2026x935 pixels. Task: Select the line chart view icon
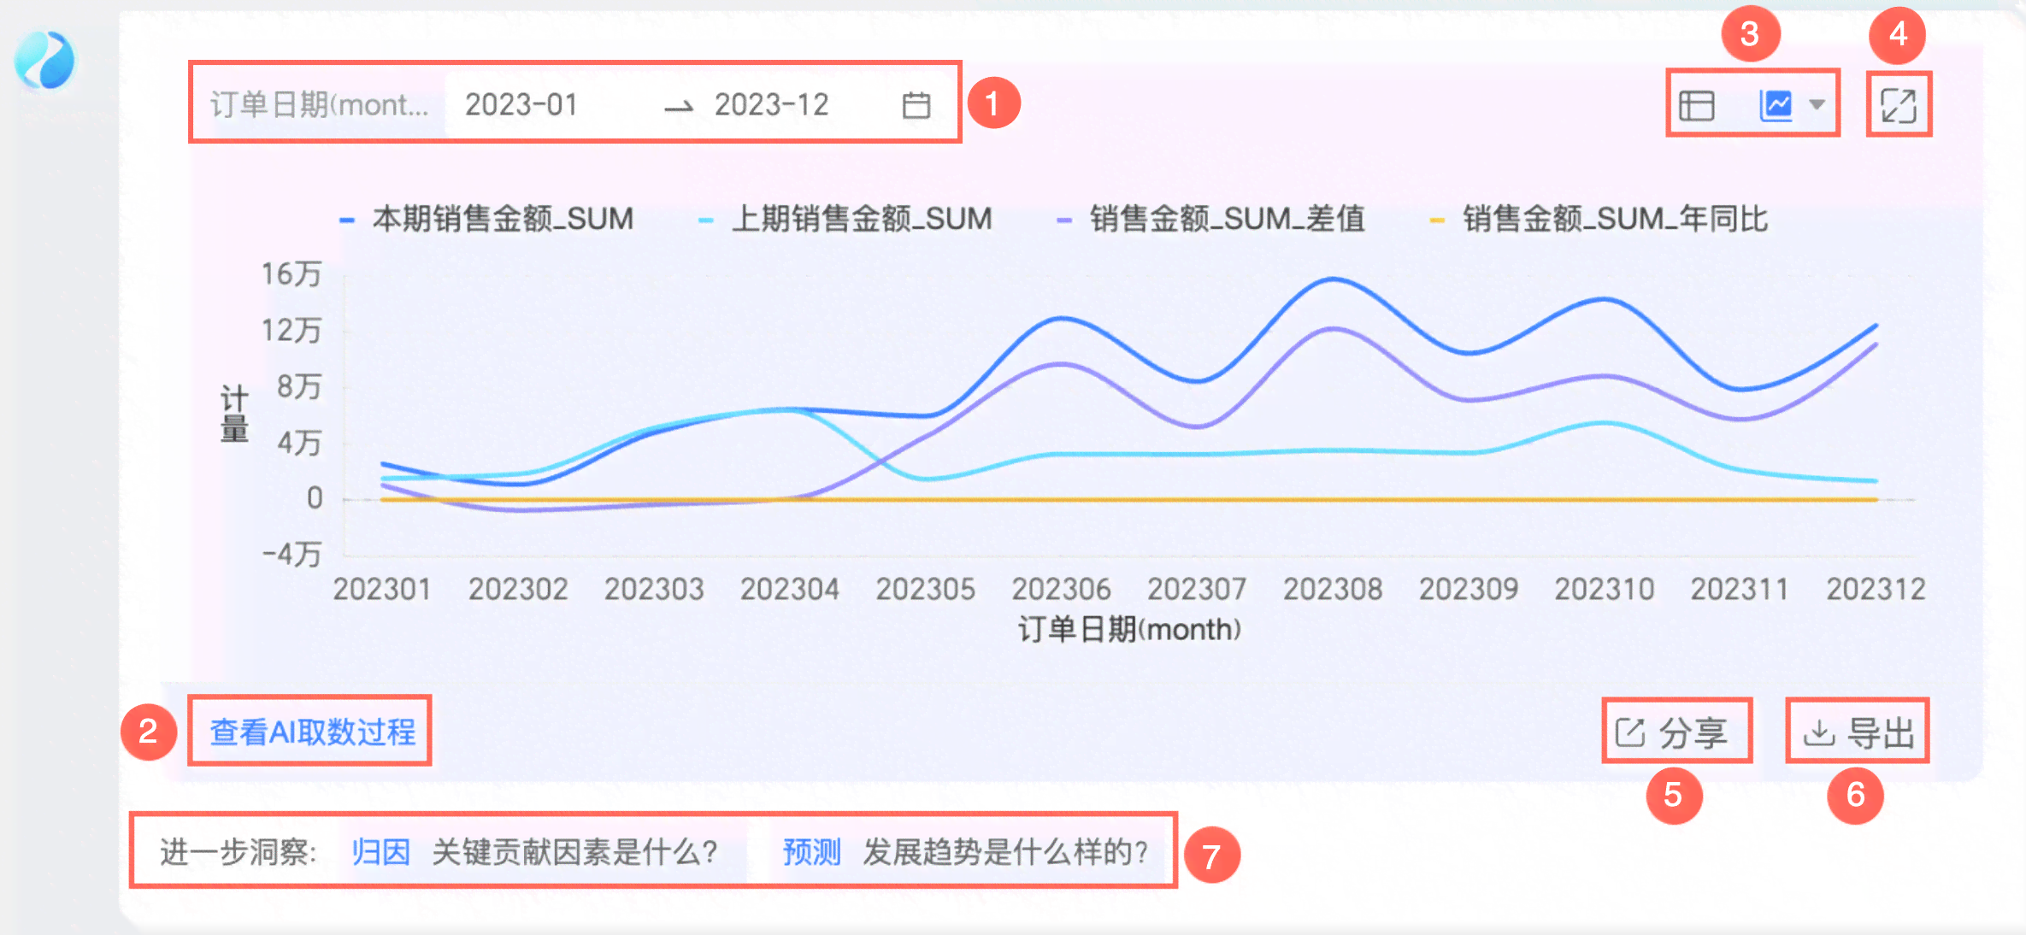tap(1776, 105)
